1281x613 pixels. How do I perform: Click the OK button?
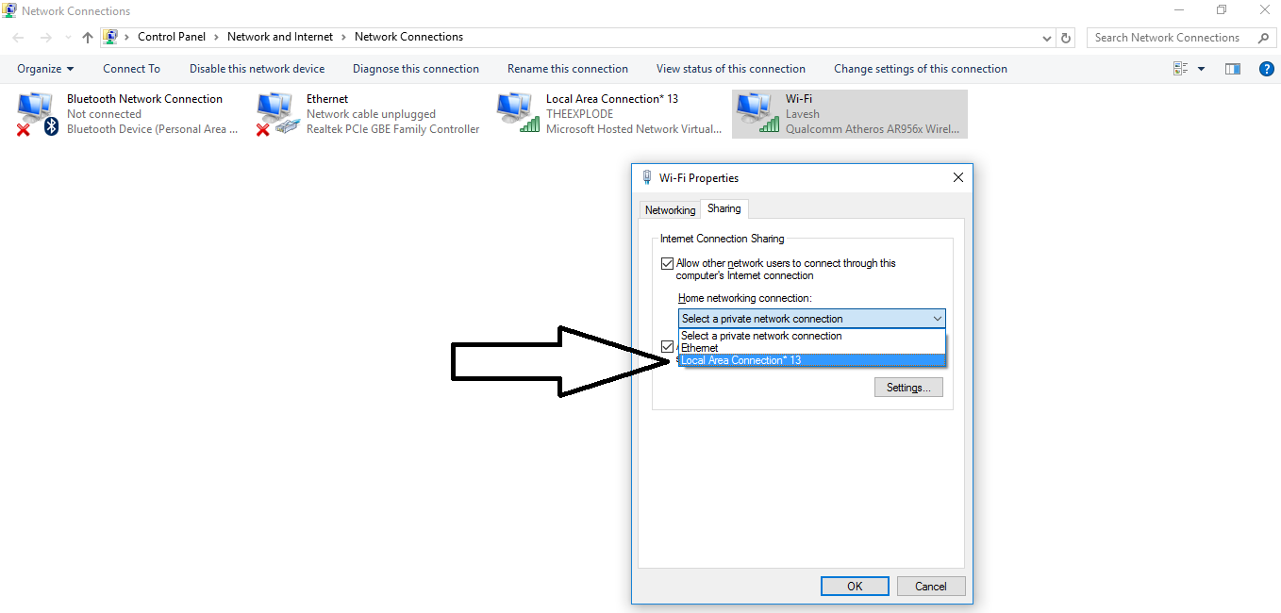coord(855,586)
